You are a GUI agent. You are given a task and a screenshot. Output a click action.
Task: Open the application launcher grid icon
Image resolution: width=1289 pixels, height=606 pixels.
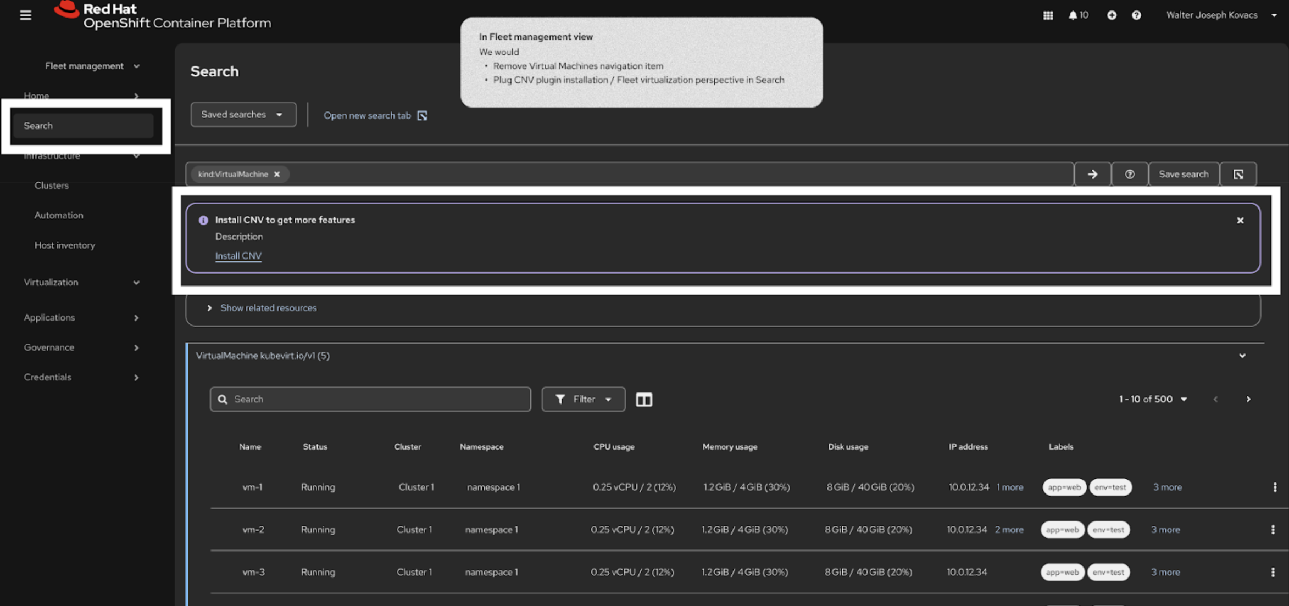tap(1048, 15)
